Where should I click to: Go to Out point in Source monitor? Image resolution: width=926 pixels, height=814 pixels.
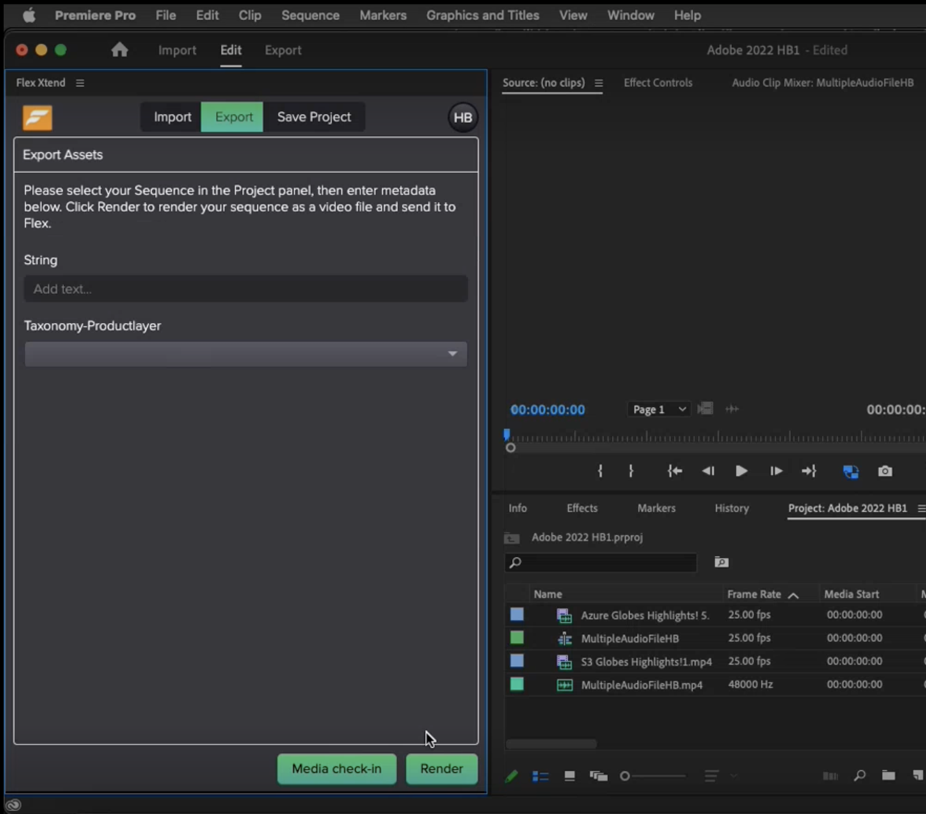809,471
